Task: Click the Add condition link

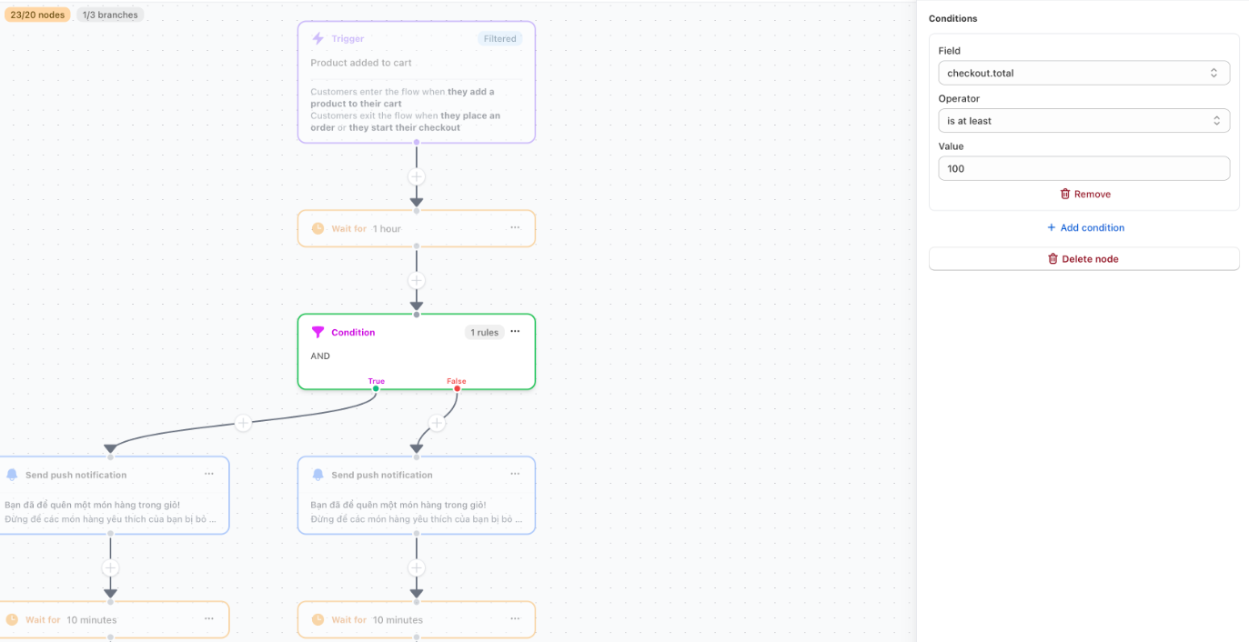Action: (1084, 227)
